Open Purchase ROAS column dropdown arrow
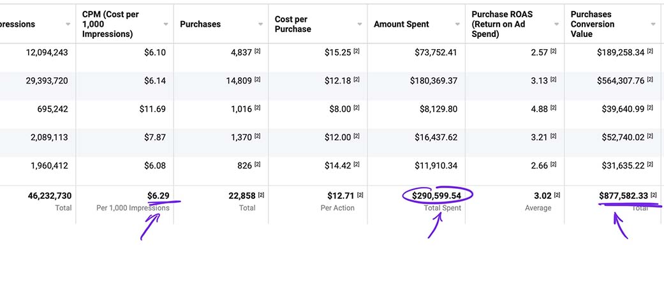This screenshot has height=287, width=664. point(556,24)
